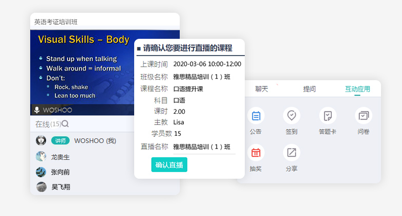Click the time 2020-03-06 10:00-12:00
This screenshot has width=402, height=216.
point(207,64)
